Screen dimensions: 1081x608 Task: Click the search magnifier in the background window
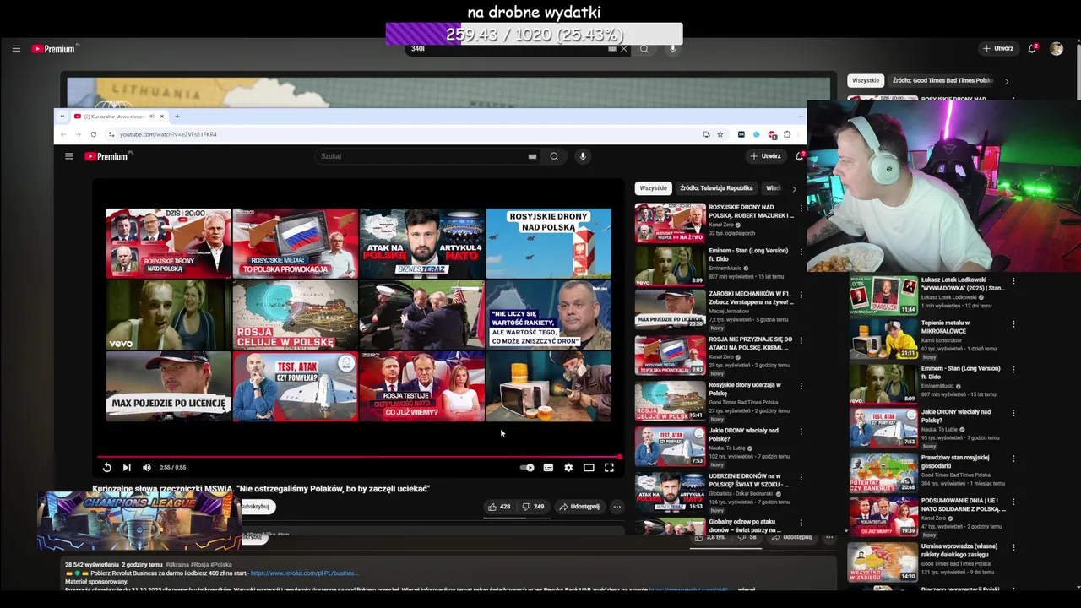coord(644,49)
